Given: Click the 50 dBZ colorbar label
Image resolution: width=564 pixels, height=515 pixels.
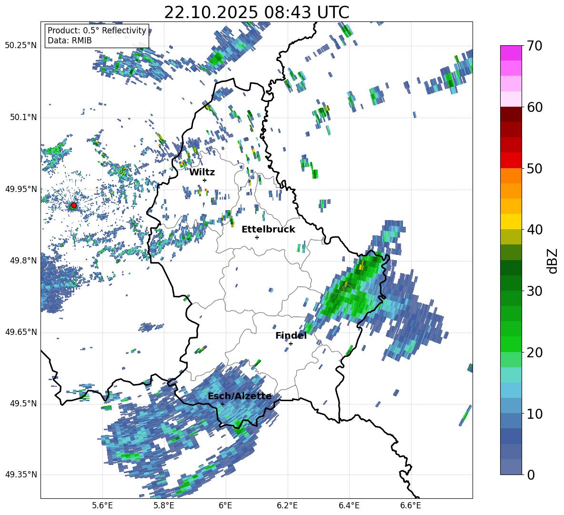Looking at the screenshot, I should [x=534, y=169].
